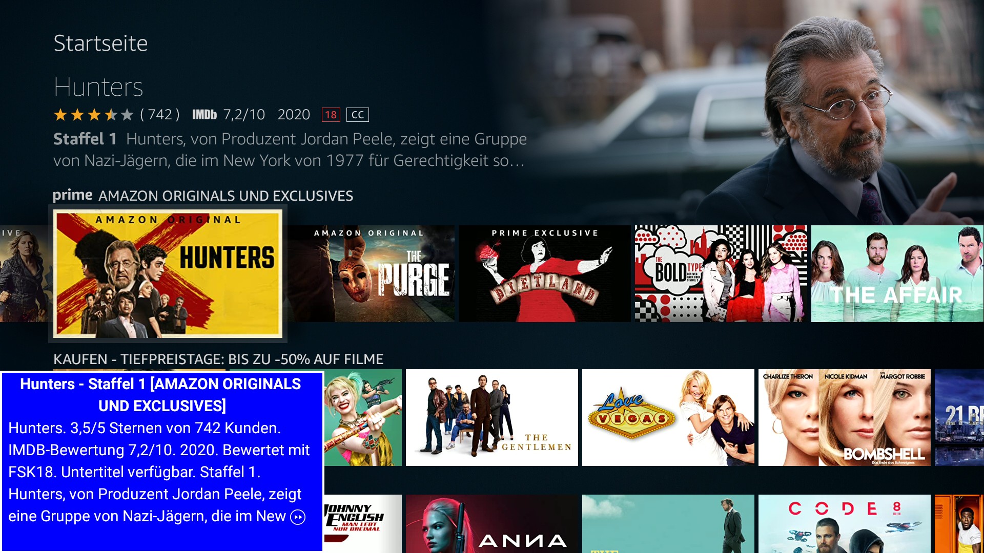Image resolution: width=984 pixels, height=553 pixels.
Task: Select The Purge series tile
Action: [371, 273]
